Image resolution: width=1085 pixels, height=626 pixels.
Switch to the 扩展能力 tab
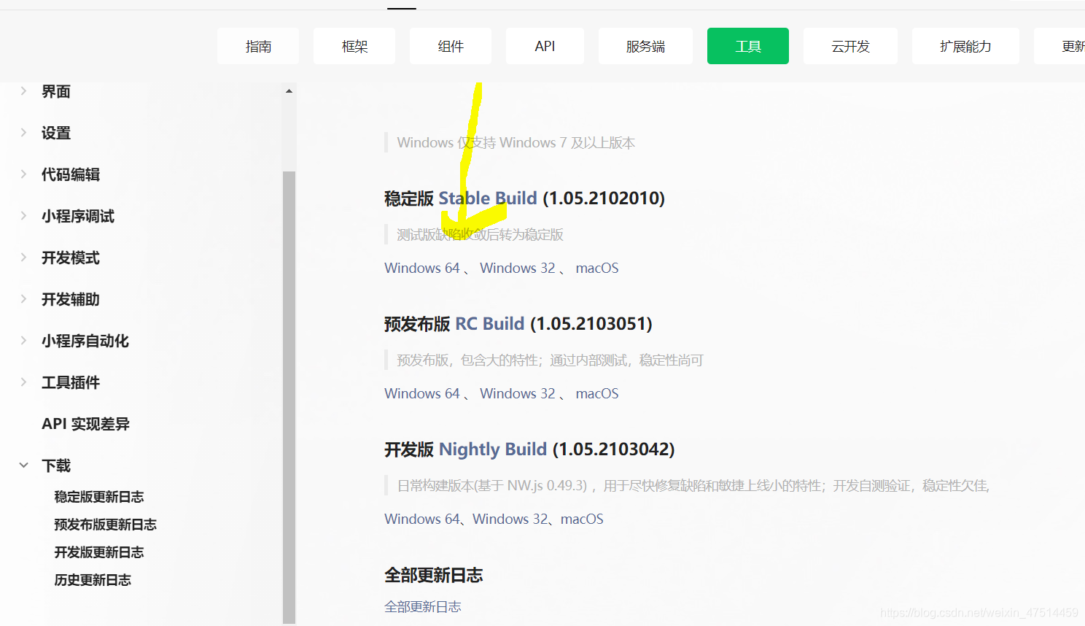pos(965,46)
